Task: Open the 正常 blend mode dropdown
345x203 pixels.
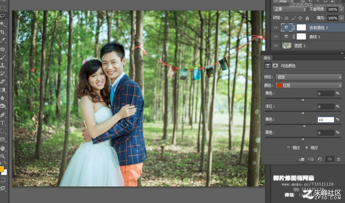Action: click(x=289, y=9)
